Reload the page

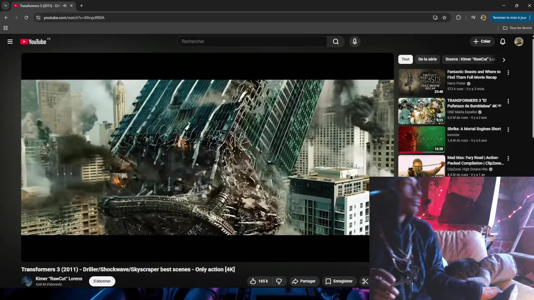[26, 17]
